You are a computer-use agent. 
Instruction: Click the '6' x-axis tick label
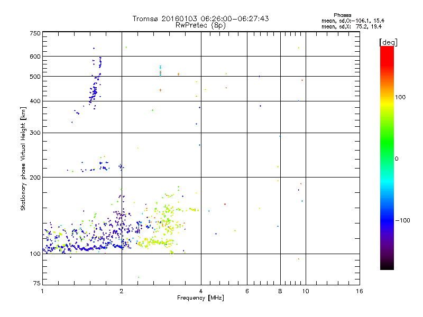[247, 291]
